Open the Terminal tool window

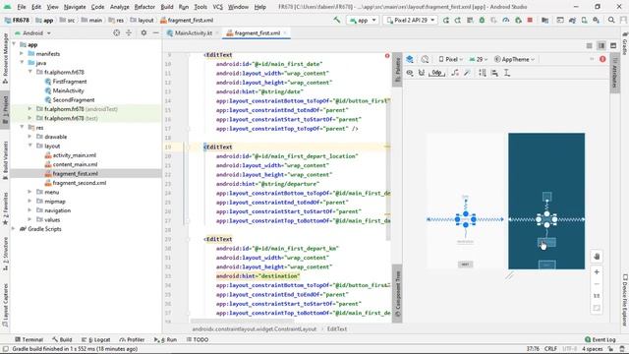29,339
